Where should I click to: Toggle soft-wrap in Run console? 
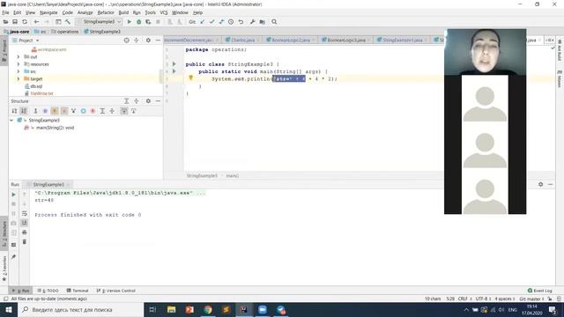[x=25, y=213]
